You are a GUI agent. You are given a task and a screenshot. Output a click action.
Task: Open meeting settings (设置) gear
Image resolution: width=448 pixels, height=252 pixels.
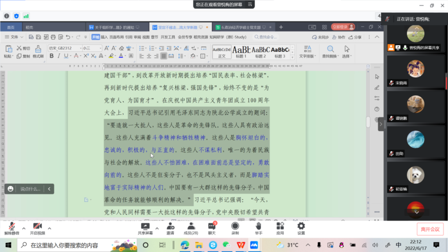point(301,228)
